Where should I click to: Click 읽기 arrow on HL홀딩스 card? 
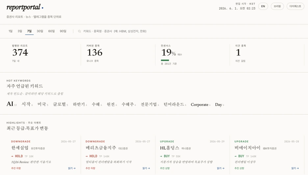(220, 168)
